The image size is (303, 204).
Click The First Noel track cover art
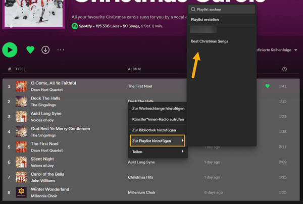[21, 147]
